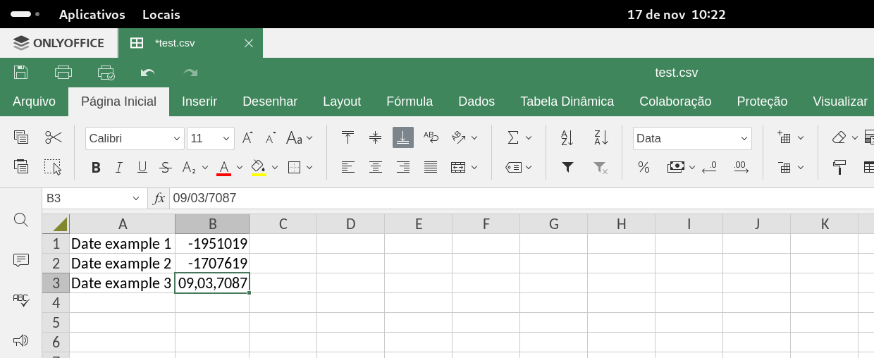Open the Data number format dropdown
874x358 pixels.
click(x=744, y=139)
